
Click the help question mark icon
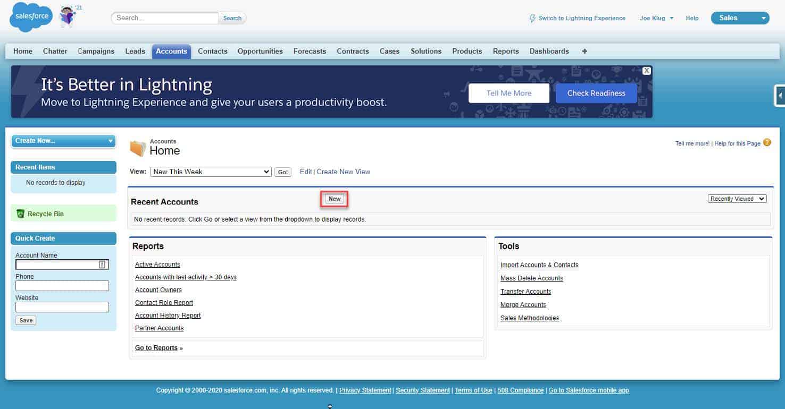[x=767, y=142]
